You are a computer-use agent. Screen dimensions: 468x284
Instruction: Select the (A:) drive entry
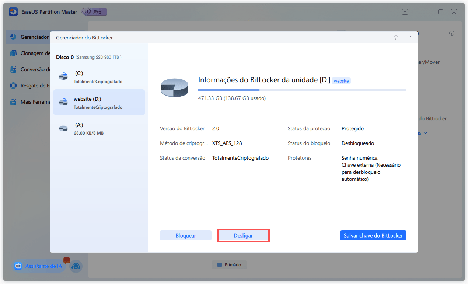(x=99, y=128)
